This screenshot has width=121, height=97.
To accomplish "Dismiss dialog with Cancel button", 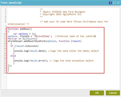I will click(x=113, y=93).
